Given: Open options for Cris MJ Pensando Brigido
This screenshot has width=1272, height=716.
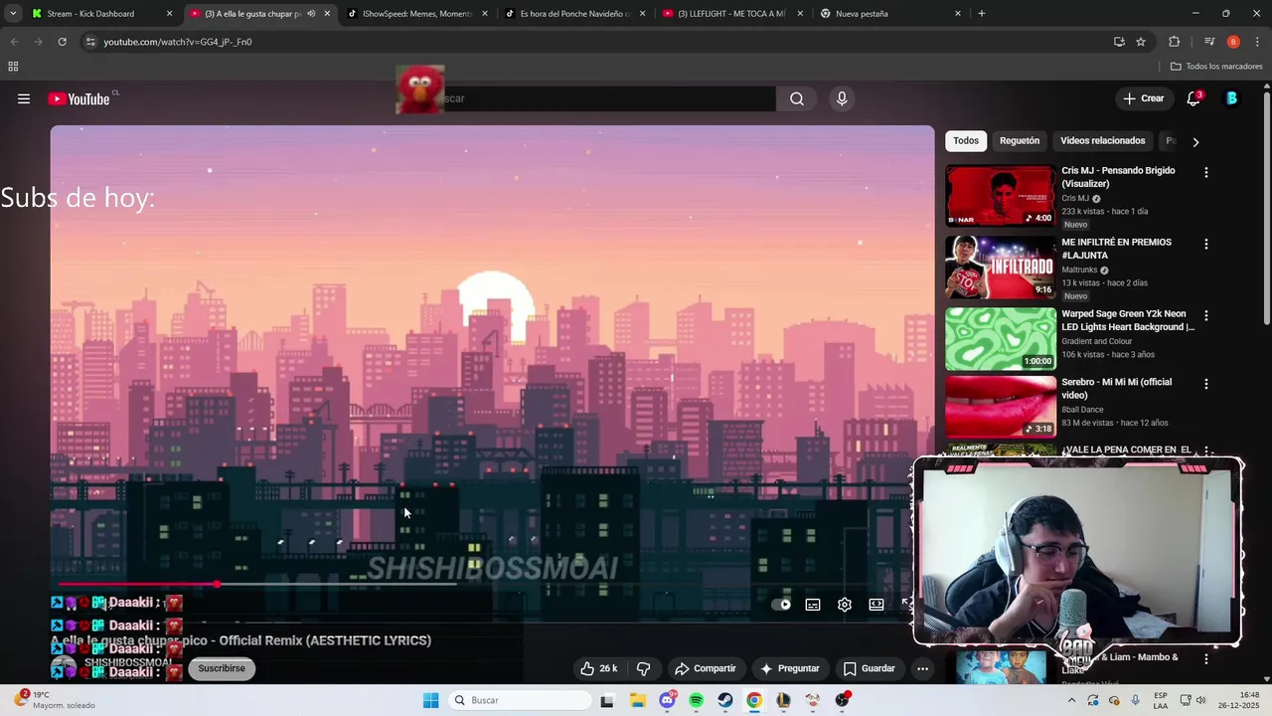Looking at the screenshot, I should (1206, 172).
